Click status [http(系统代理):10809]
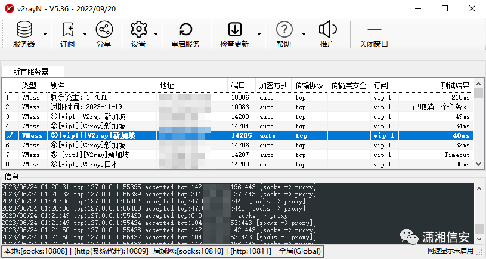The image size is (486, 259). pos(112,251)
